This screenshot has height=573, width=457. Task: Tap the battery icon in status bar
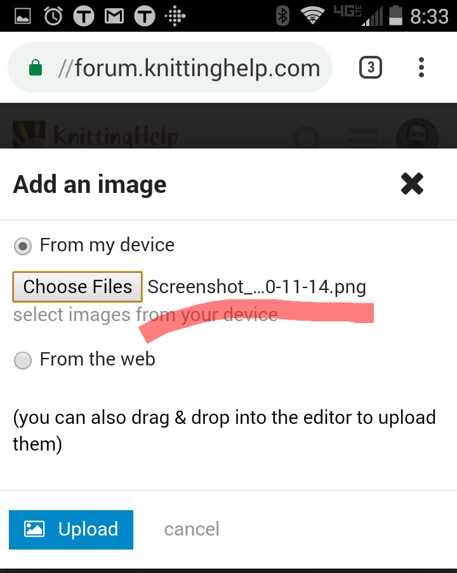(395, 16)
